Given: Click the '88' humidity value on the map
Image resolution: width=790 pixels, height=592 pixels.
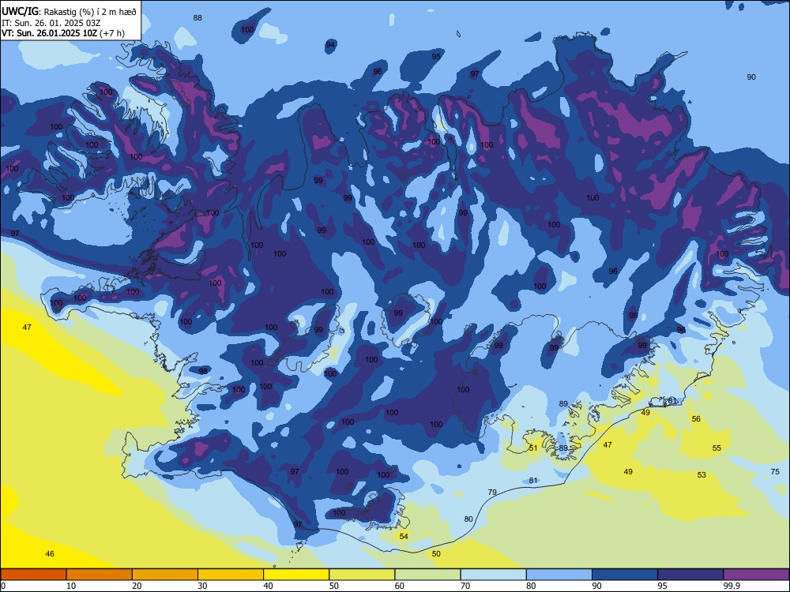Looking at the screenshot, I should click(197, 17).
